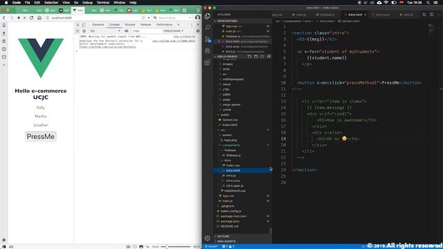Viewport: 443px width, 249px height.
Task: Switch to the Sources tab in DevTools
Action: (x=130, y=25)
